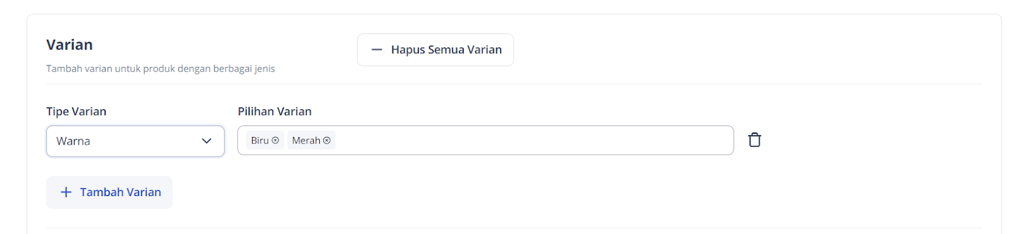Click the Hapus Semua Varian button
Image resolution: width=1031 pixels, height=234 pixels.
pos(436,50)
